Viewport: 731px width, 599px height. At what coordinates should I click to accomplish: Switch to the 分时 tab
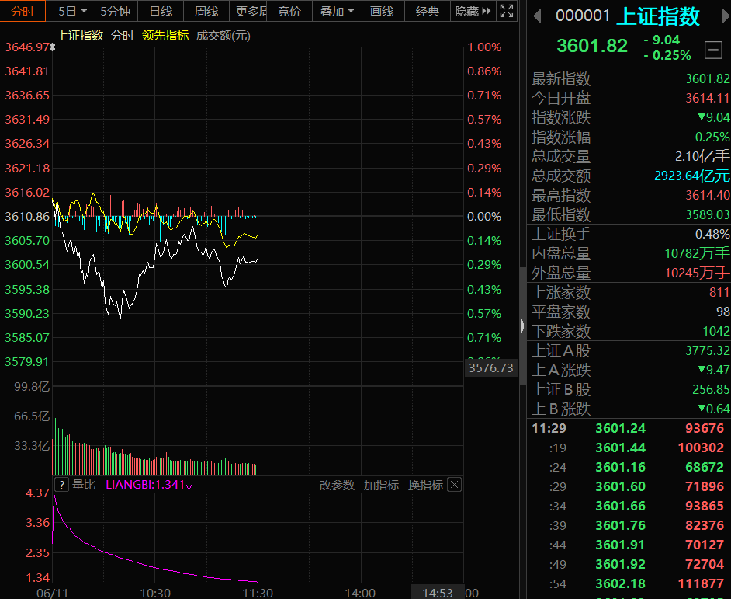pos(23,11)
